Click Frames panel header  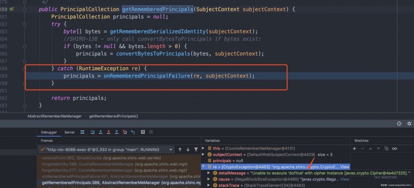47,141
